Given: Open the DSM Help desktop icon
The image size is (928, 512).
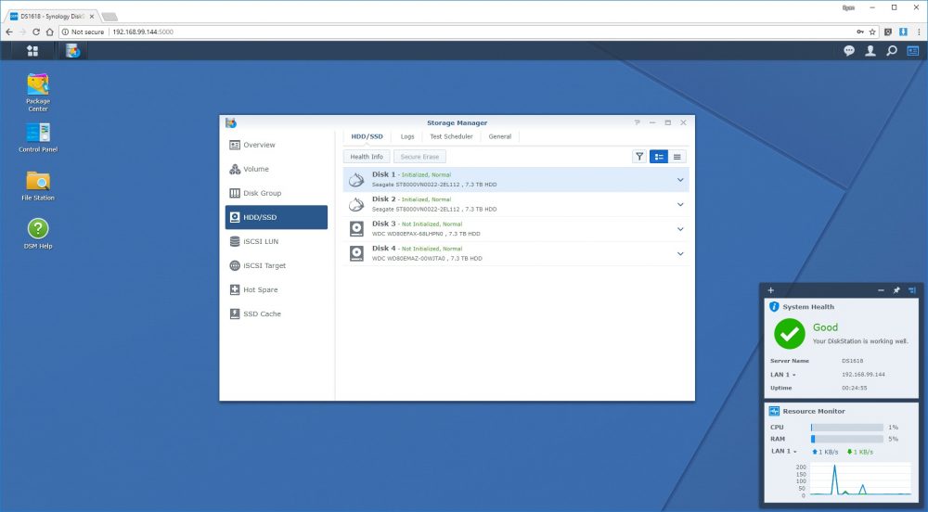Looking at the screenshot, I should (38, 234).
